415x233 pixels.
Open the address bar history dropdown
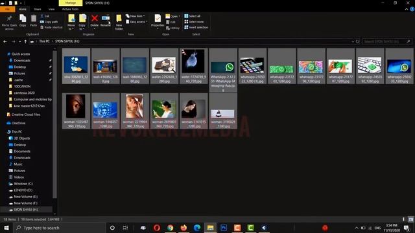[353, 41]
